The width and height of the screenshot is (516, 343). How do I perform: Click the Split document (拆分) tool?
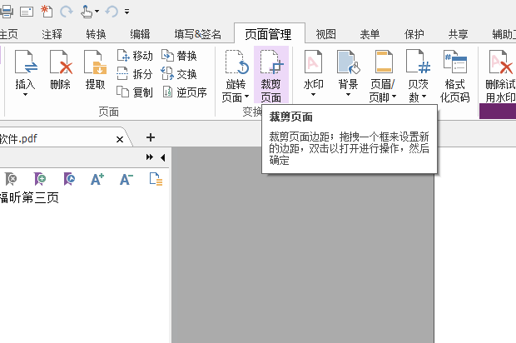click(136, 74)
